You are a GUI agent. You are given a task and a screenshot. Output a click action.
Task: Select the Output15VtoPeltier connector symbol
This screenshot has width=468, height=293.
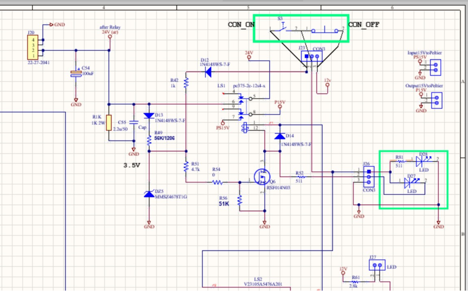(436, 100)
